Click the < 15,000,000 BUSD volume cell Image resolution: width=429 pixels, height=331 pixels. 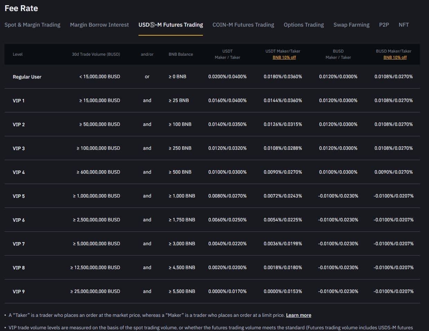click(100, 76)
